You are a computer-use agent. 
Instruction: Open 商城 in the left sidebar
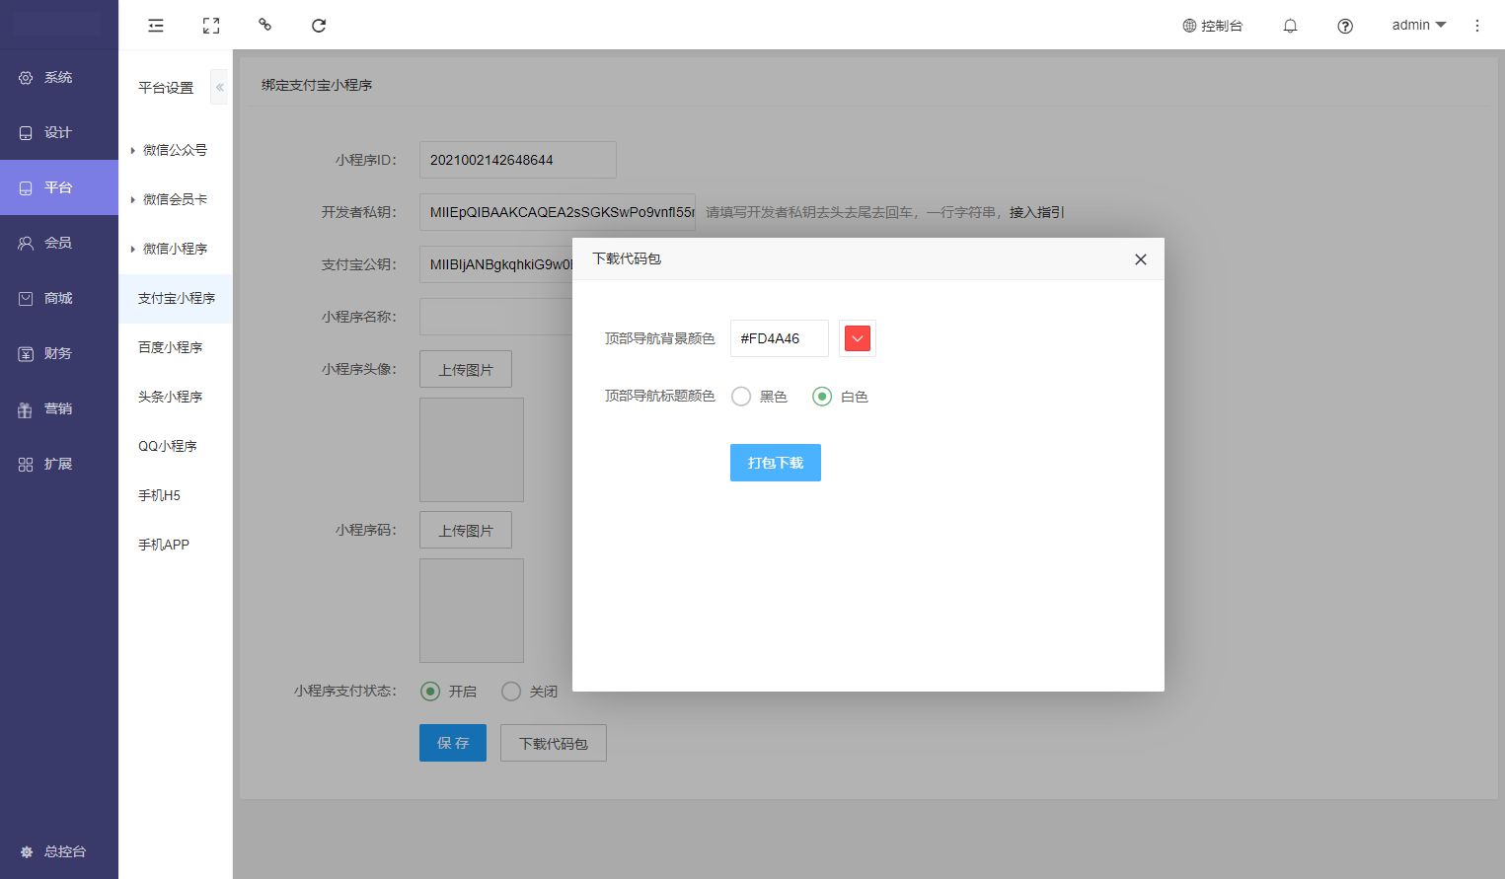(58, 298)
